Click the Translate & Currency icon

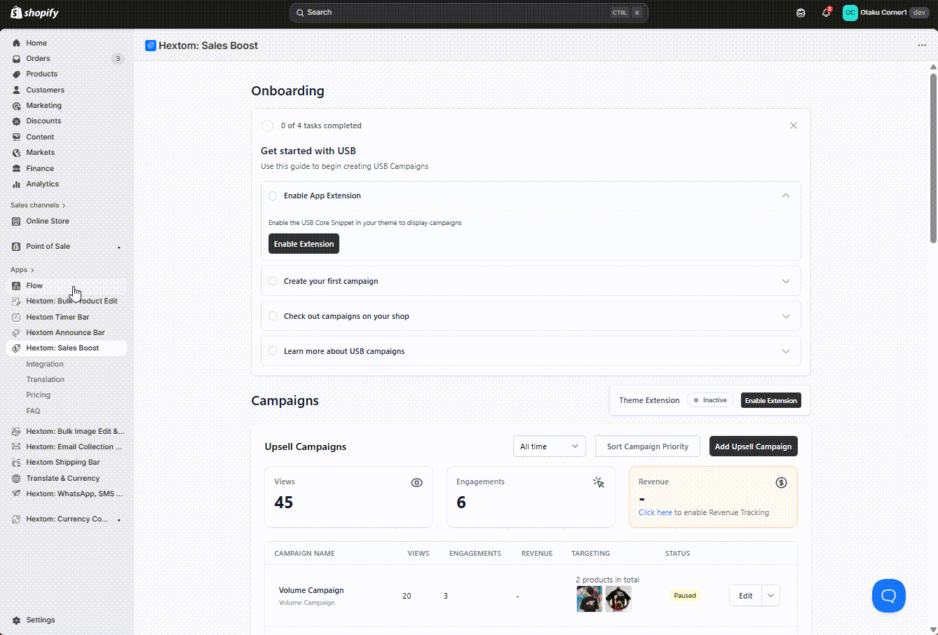[16, 478]
